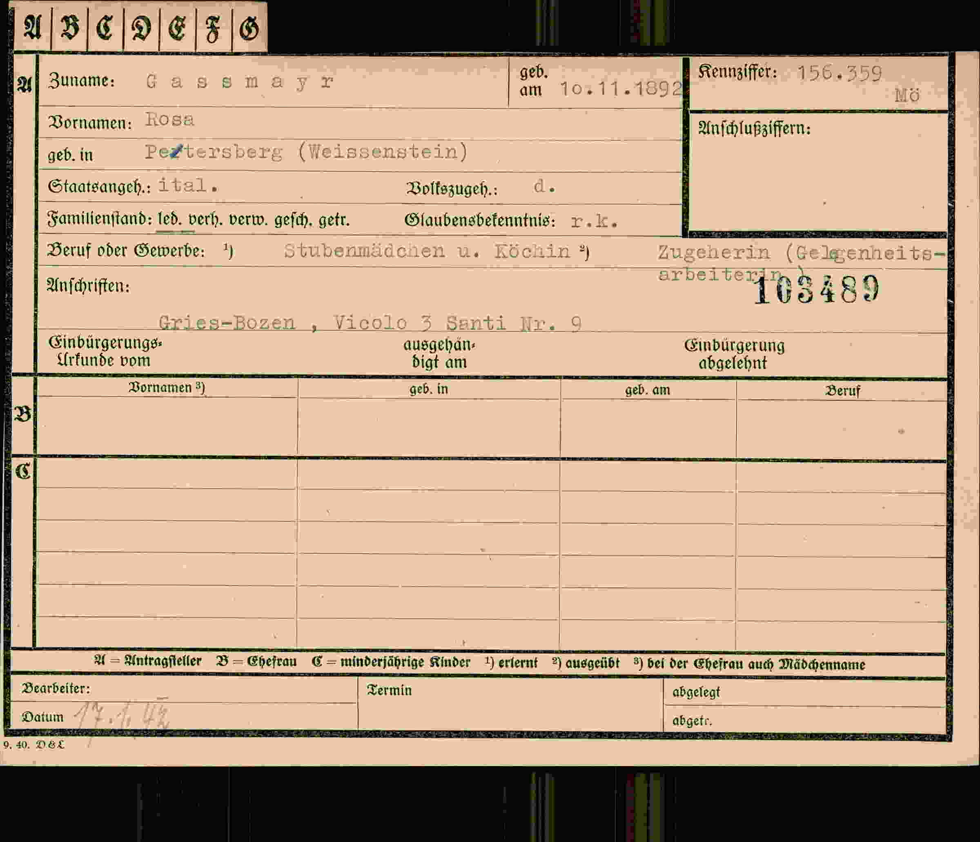Screen dimensions: 980x842
Task: Click the 'gesch.' marital status option
Action: [x=293, y=220]
